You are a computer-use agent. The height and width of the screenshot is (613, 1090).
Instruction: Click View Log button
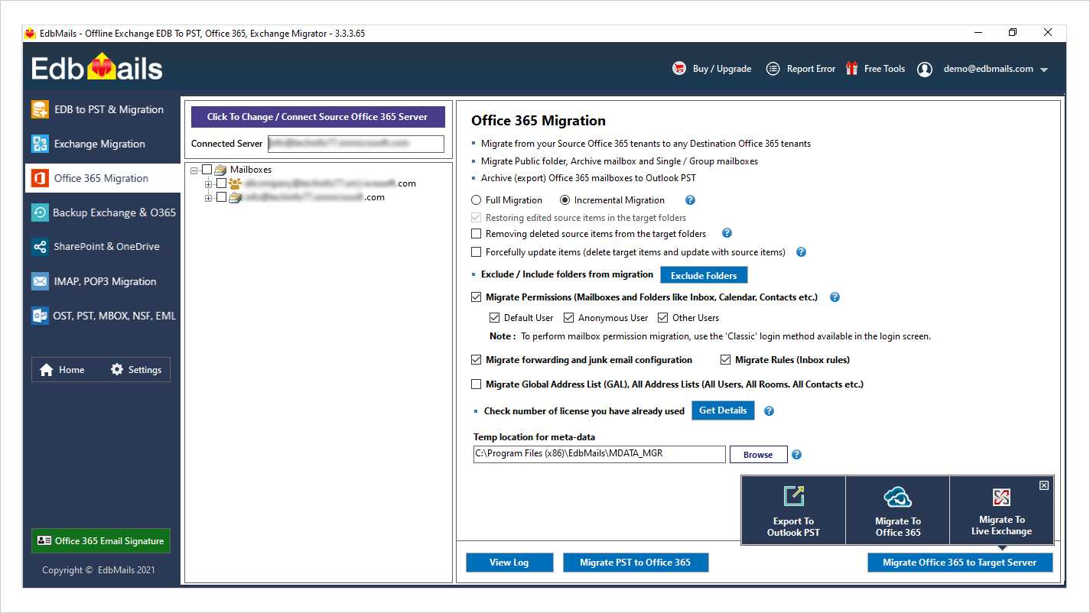coord(509,563)
